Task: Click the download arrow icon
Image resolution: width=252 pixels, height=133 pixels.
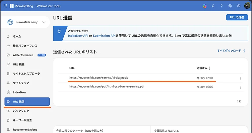Action: tap(244, 51)
